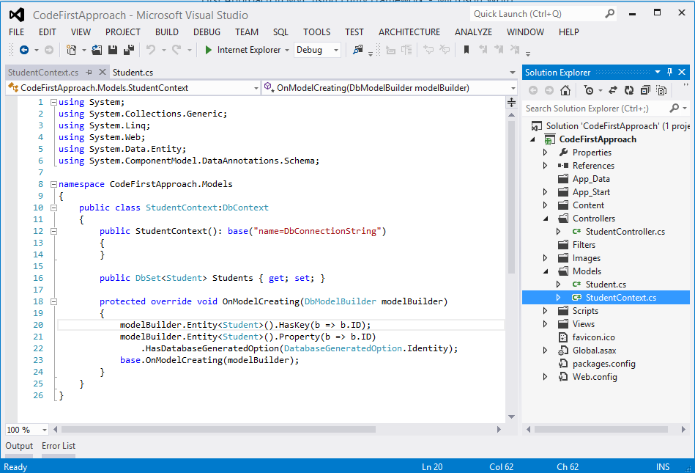695x473 pixels.
Task: Click Navigate Backward arrow in toolbar
Action: click(24, 50)
